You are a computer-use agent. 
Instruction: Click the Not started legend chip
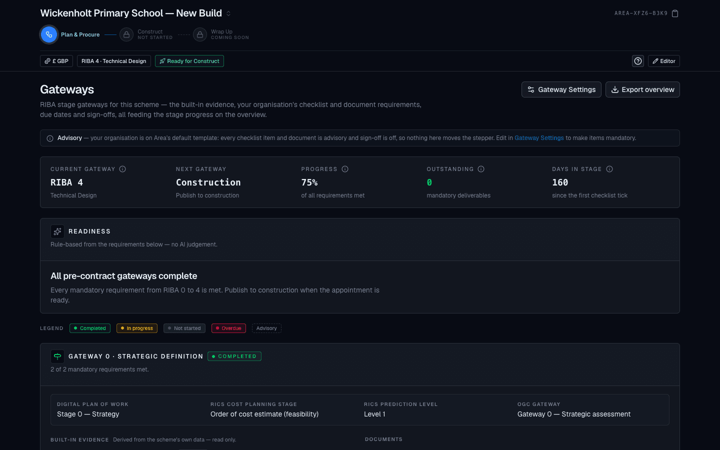(x=184, y=328)
